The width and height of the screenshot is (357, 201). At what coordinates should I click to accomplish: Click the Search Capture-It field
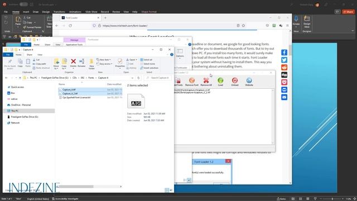[x=158, y=78]
